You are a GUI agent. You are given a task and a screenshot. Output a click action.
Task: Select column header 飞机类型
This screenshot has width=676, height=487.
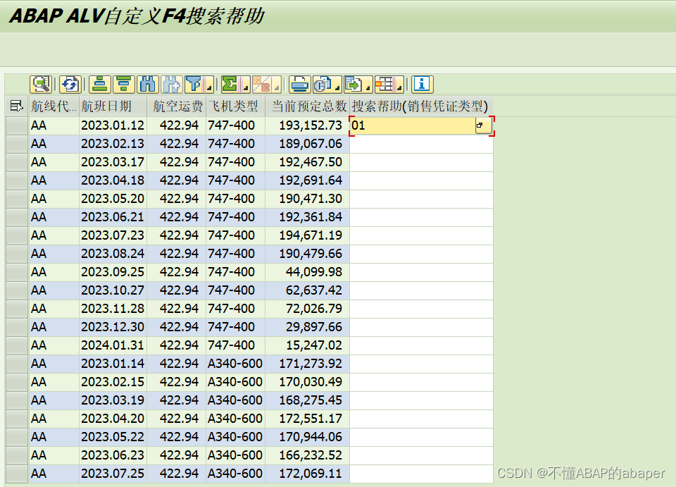tap(235, 106)
